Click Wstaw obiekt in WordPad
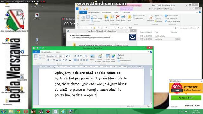Viewport: 203px width, 114px height. pyautogui.click(x=113, y=58)
